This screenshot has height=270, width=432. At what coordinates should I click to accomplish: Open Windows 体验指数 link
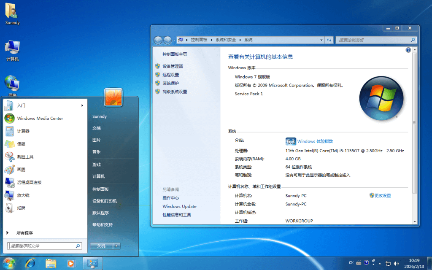click(x=315, y=141)
